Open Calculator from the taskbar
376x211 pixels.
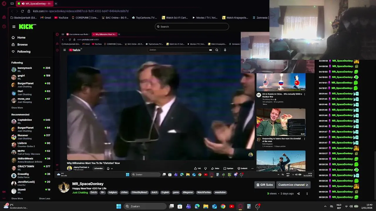click(249, 206)
